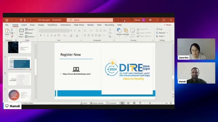The height and width of the screenshot is (122, 218).
Task: Toggle Normal view button in status bar
Action: pos(122,103)
